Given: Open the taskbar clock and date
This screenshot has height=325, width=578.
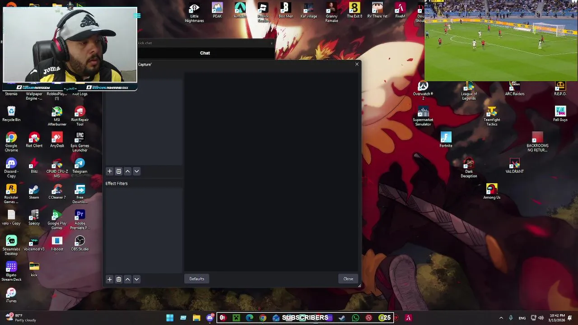Looking at the screenshot, I should pyautogui.click(x=557, y=318).
